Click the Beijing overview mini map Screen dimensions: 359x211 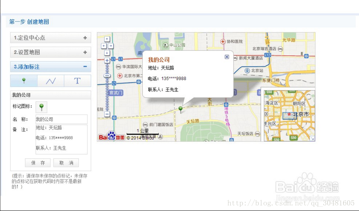click(x=289, y=116)
